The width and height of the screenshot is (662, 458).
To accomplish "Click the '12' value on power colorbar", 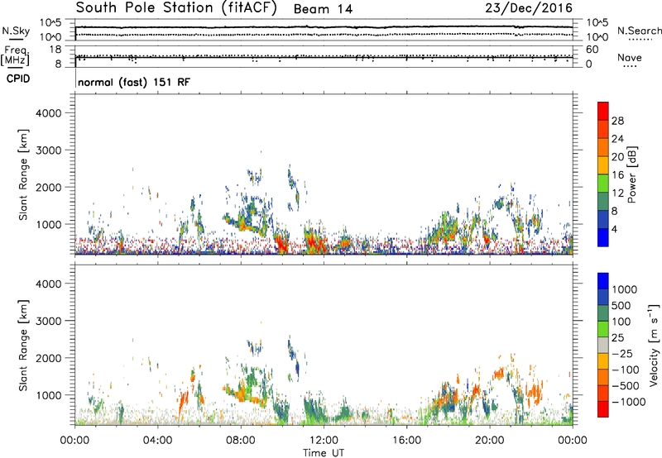I will click(x=617, y=193).
